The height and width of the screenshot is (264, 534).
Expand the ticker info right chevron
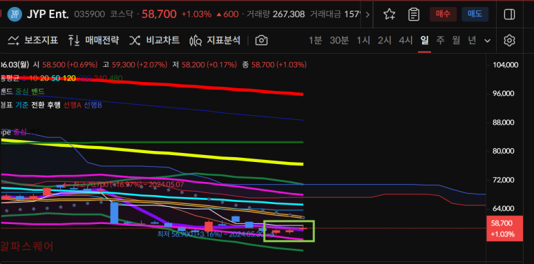click(368, 14)
